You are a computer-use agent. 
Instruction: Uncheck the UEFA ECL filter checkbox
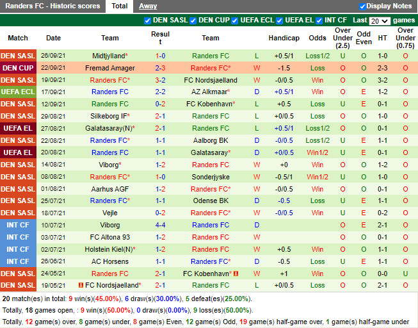234,20
